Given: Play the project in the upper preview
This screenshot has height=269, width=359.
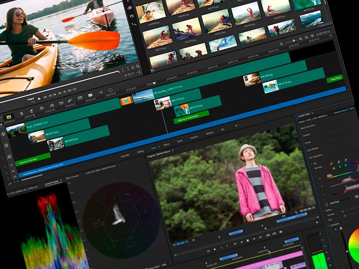Looking at the screenshot, I should [39, 99].
